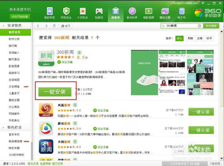Click the results scrollbar up arrow

pos(222,31)
